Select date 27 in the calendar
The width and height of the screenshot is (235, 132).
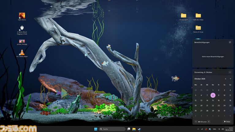coord(201,111)
